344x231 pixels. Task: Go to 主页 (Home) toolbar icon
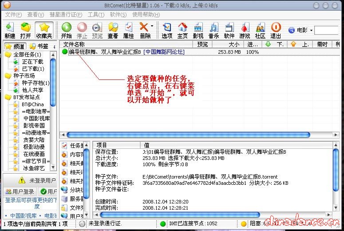182,30
